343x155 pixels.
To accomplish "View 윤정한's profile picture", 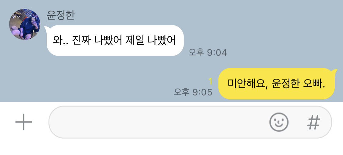I will (x=25, y=24).
